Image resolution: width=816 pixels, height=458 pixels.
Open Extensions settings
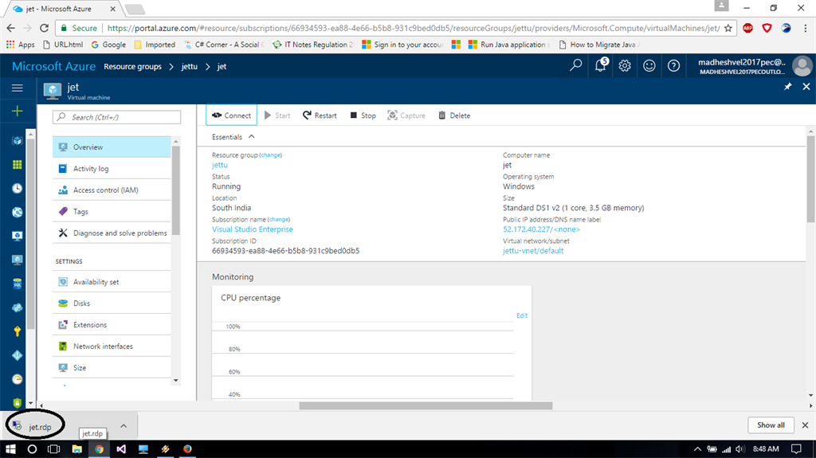pyautogui.click(x=112, y=325)
